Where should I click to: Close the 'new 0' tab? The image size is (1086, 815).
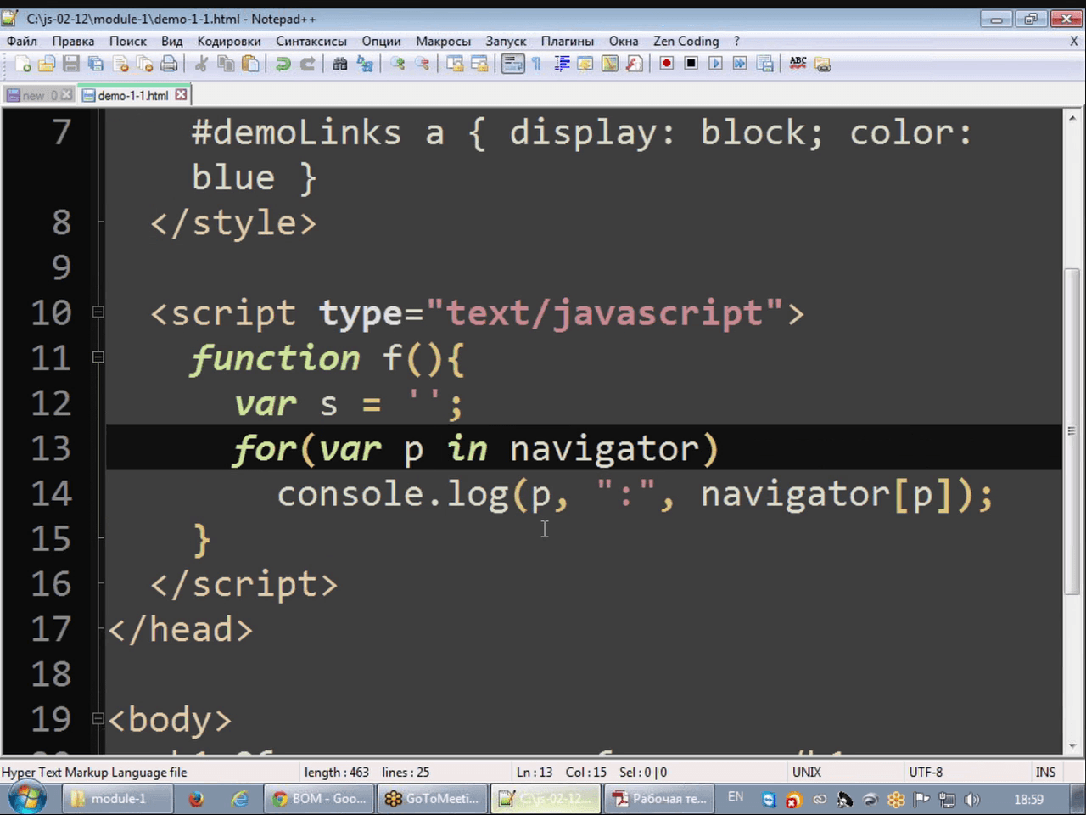tap(67, 95)
